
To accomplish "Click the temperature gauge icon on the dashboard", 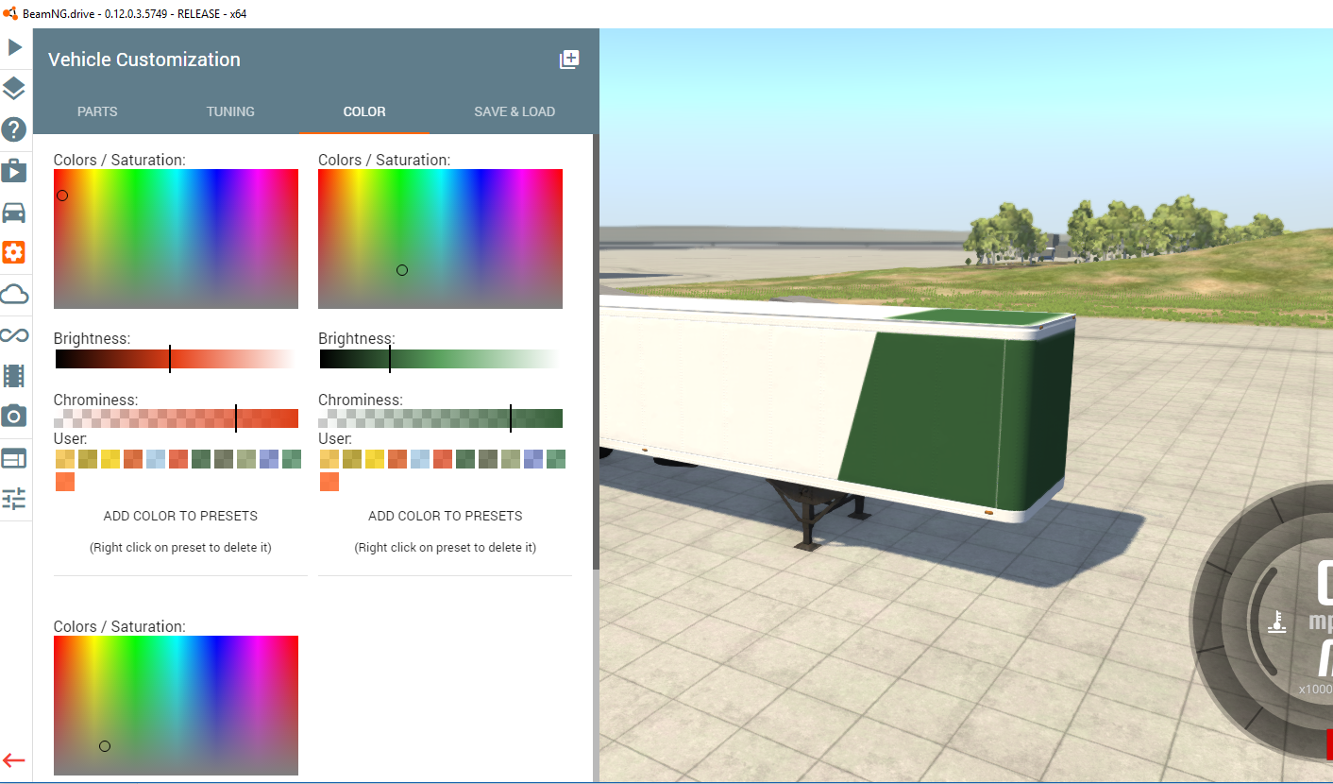I will (1277, 622).
